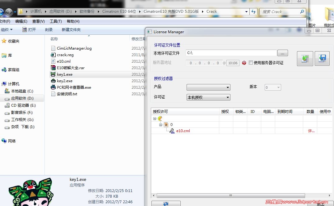The image size is (334, 206).
Task: Click the 库 libraries icon in sidebar
Action: [x=4, y=56]
